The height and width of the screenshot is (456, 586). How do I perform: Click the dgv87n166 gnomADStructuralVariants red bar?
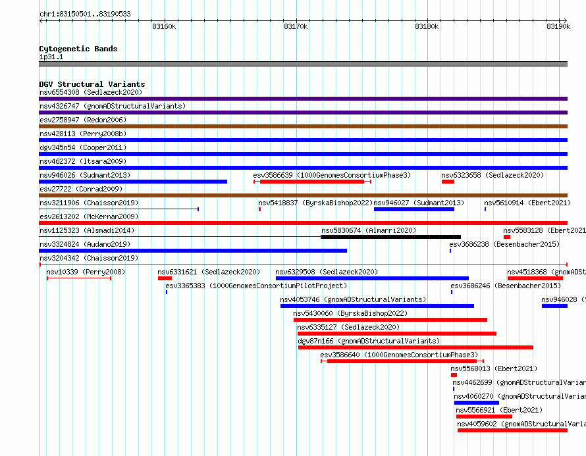tap(415, 347)
